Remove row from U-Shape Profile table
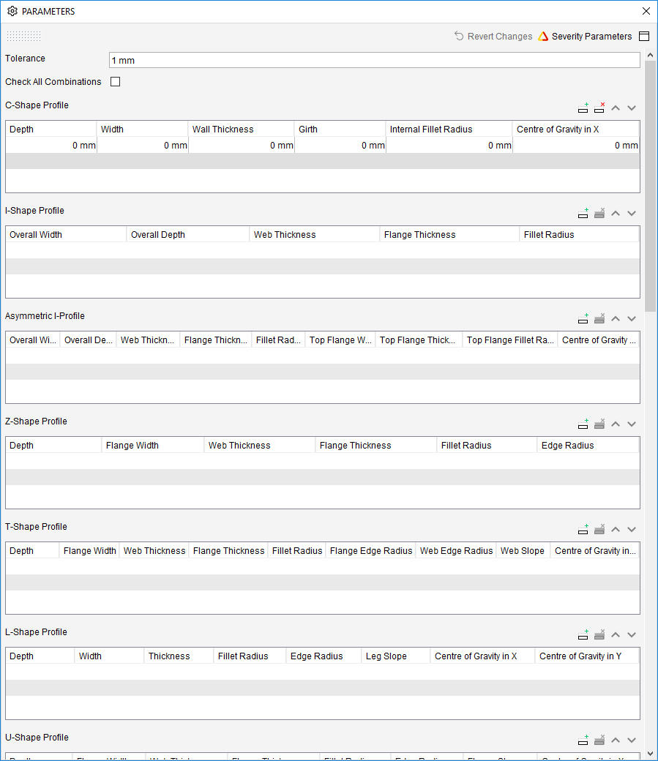The height and width of the screenshot is (761, 658). click(x=599, y=740)
